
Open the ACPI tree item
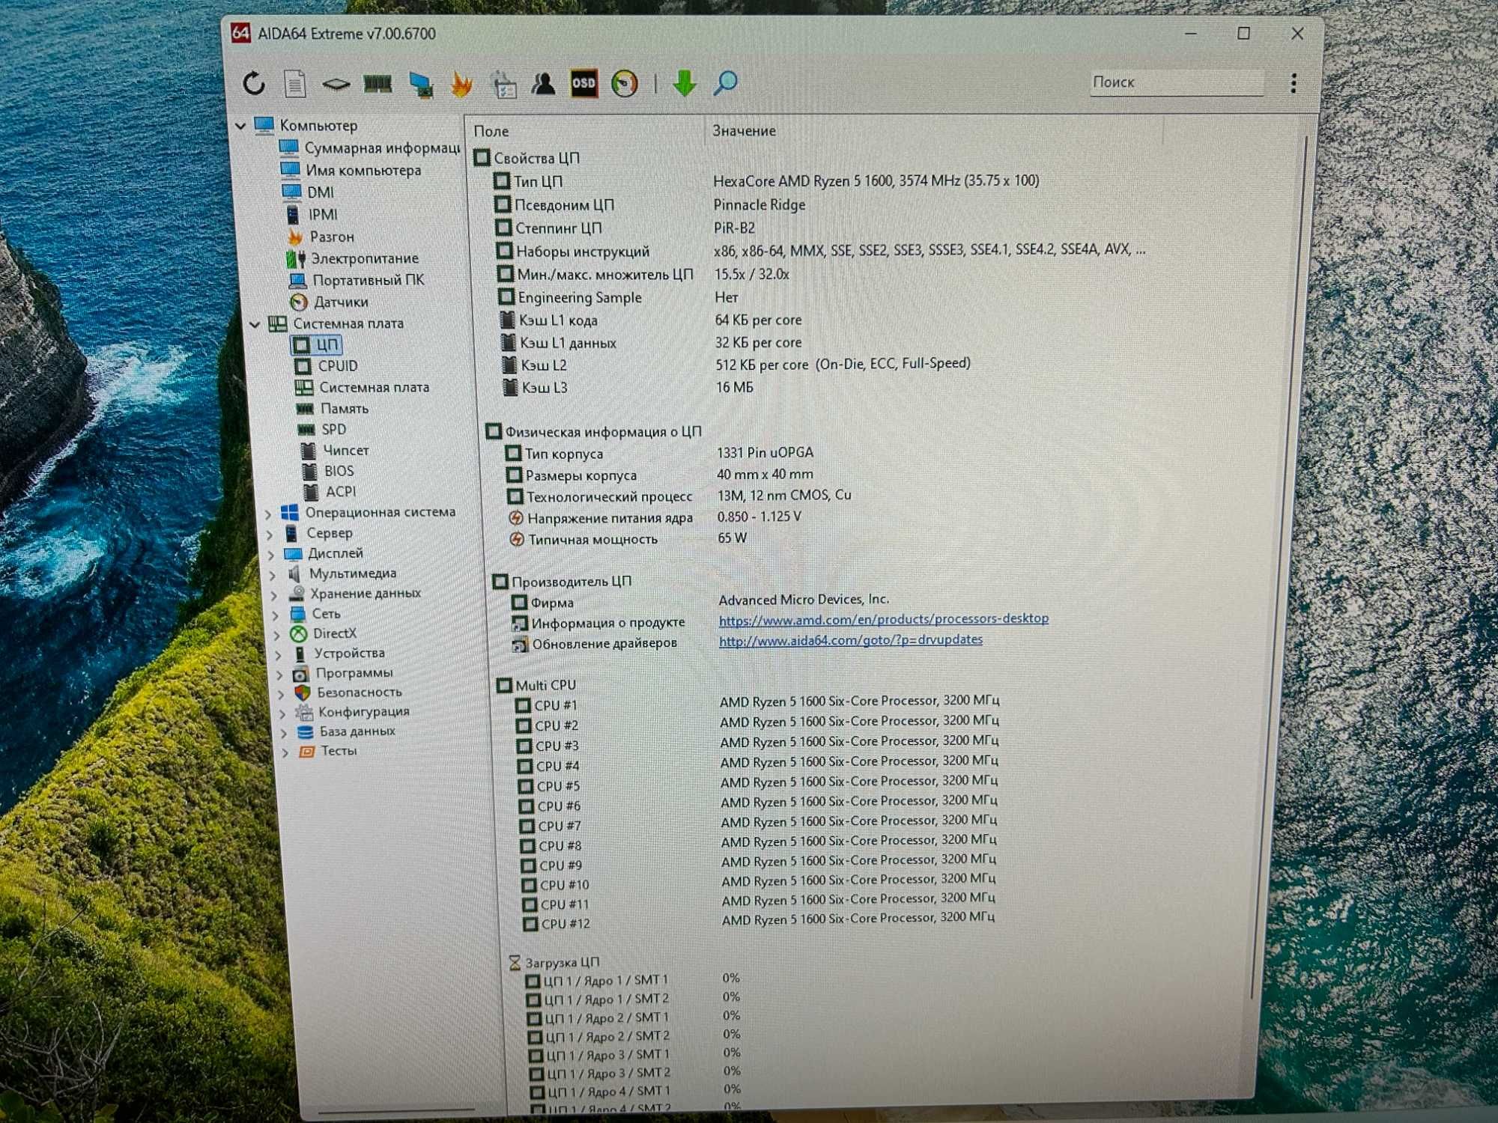[330, 492]
